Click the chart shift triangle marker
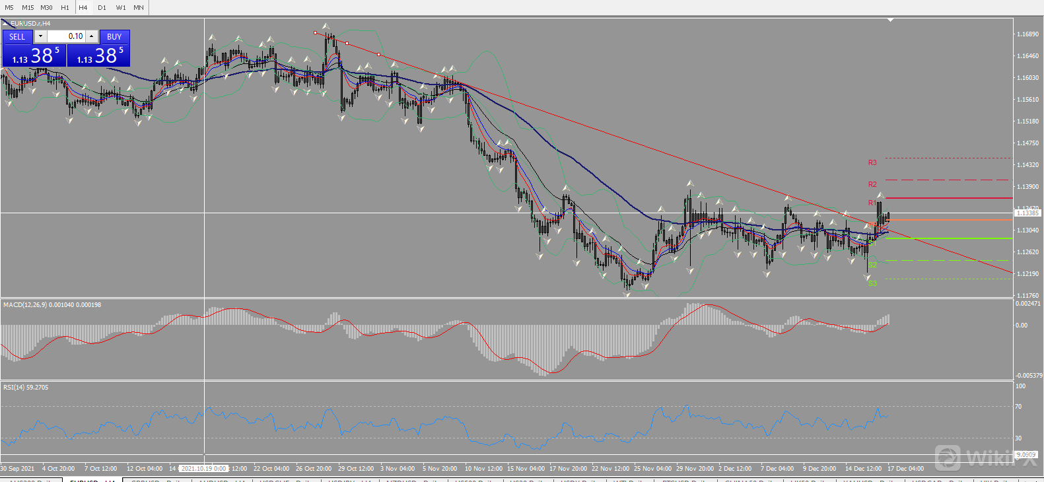The image size is (1044, 482). click(x=890, y=20)
